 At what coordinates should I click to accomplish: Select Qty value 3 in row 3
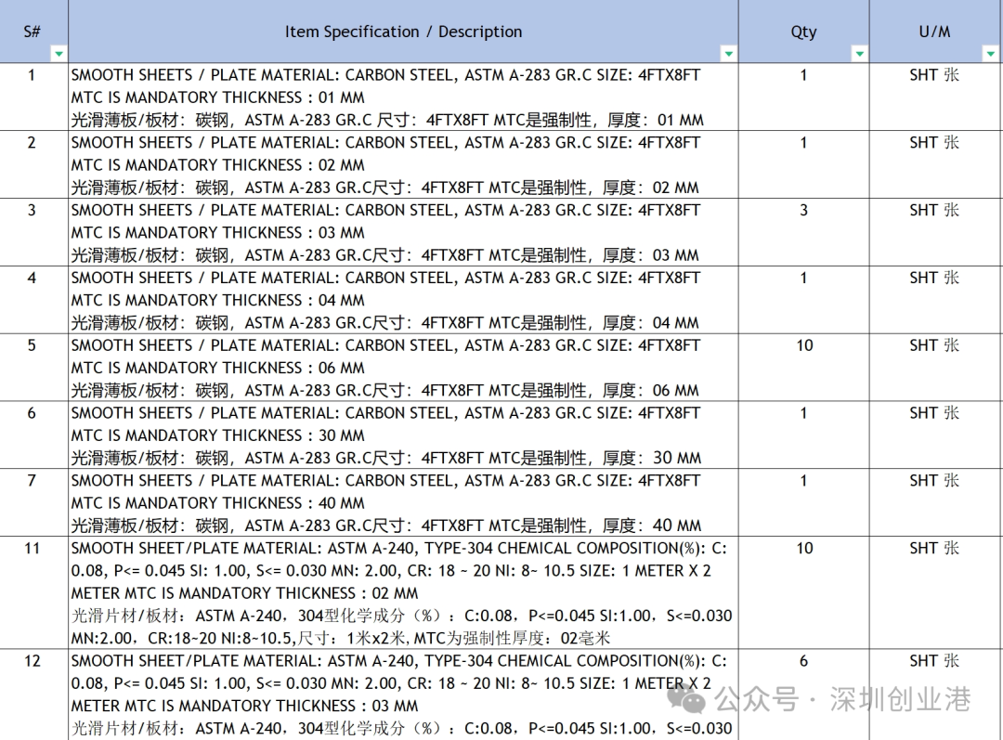point(803,232)
